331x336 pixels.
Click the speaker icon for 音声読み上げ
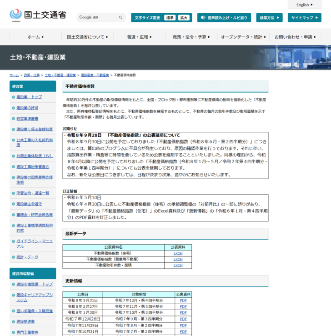click(x=203, y=18)
